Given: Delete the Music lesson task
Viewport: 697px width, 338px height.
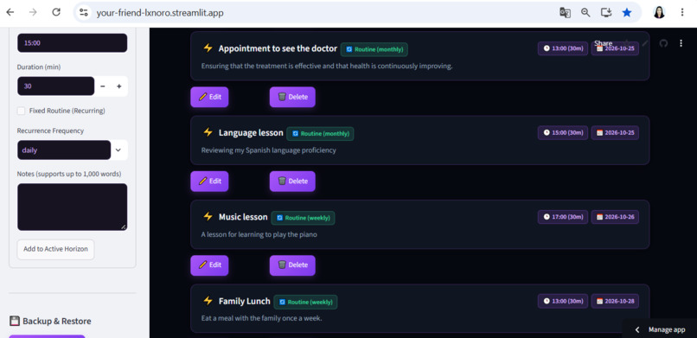Looking at the screenshot, I should (292, 265).
